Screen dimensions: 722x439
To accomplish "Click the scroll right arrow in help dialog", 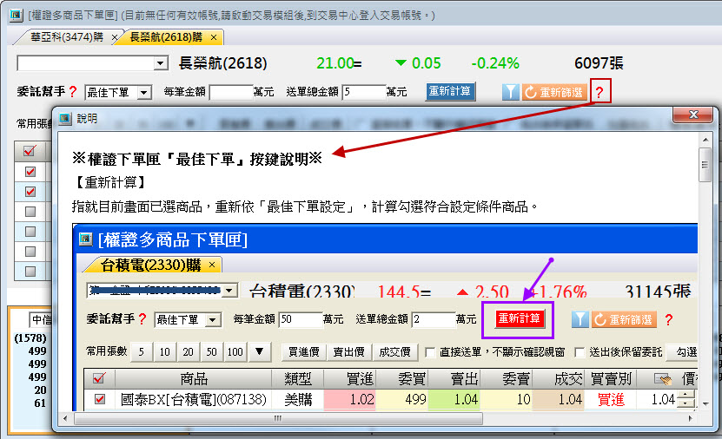I will (x=690, y=418).
